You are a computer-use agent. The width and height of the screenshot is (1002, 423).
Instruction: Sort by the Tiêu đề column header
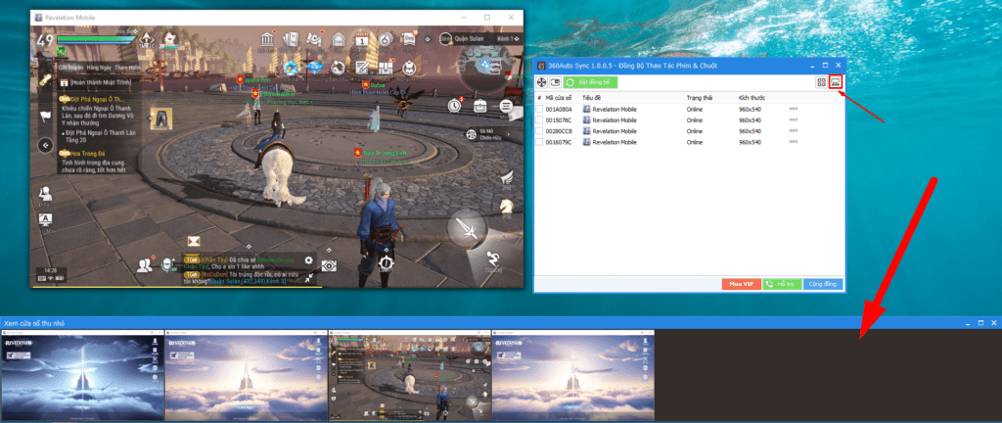(x=591, y=98)
